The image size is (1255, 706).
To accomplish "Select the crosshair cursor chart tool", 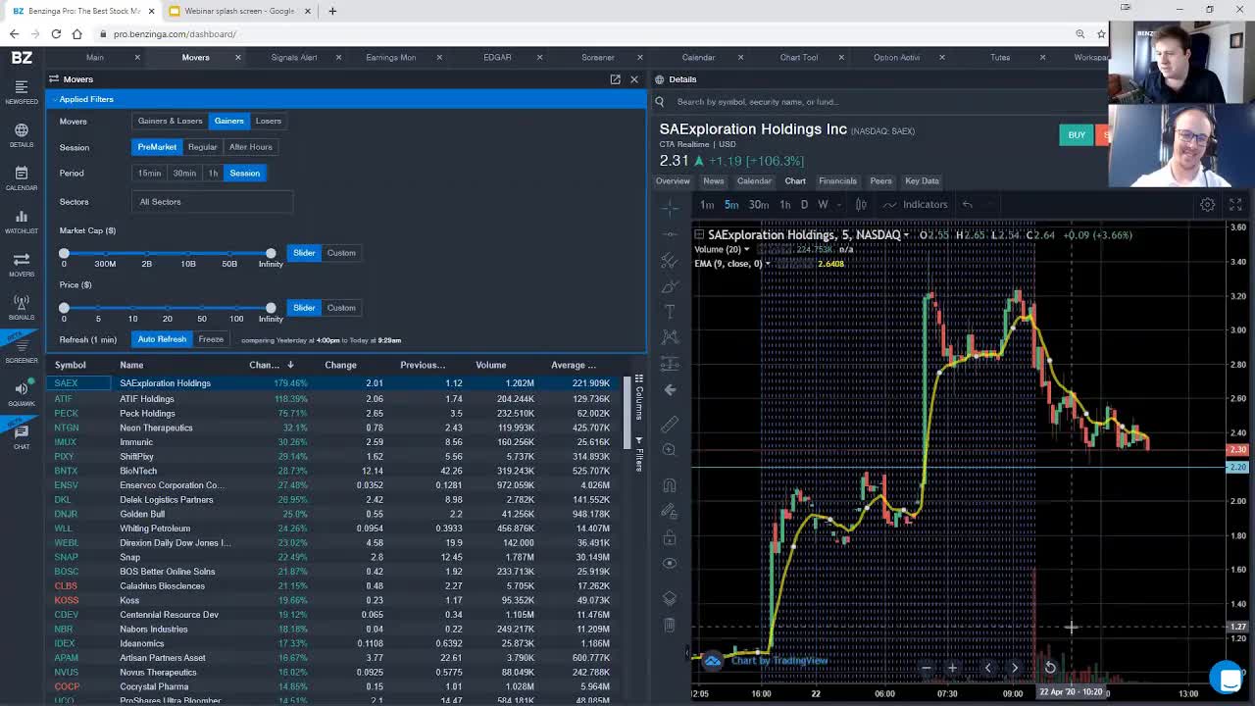I will 670,208.
